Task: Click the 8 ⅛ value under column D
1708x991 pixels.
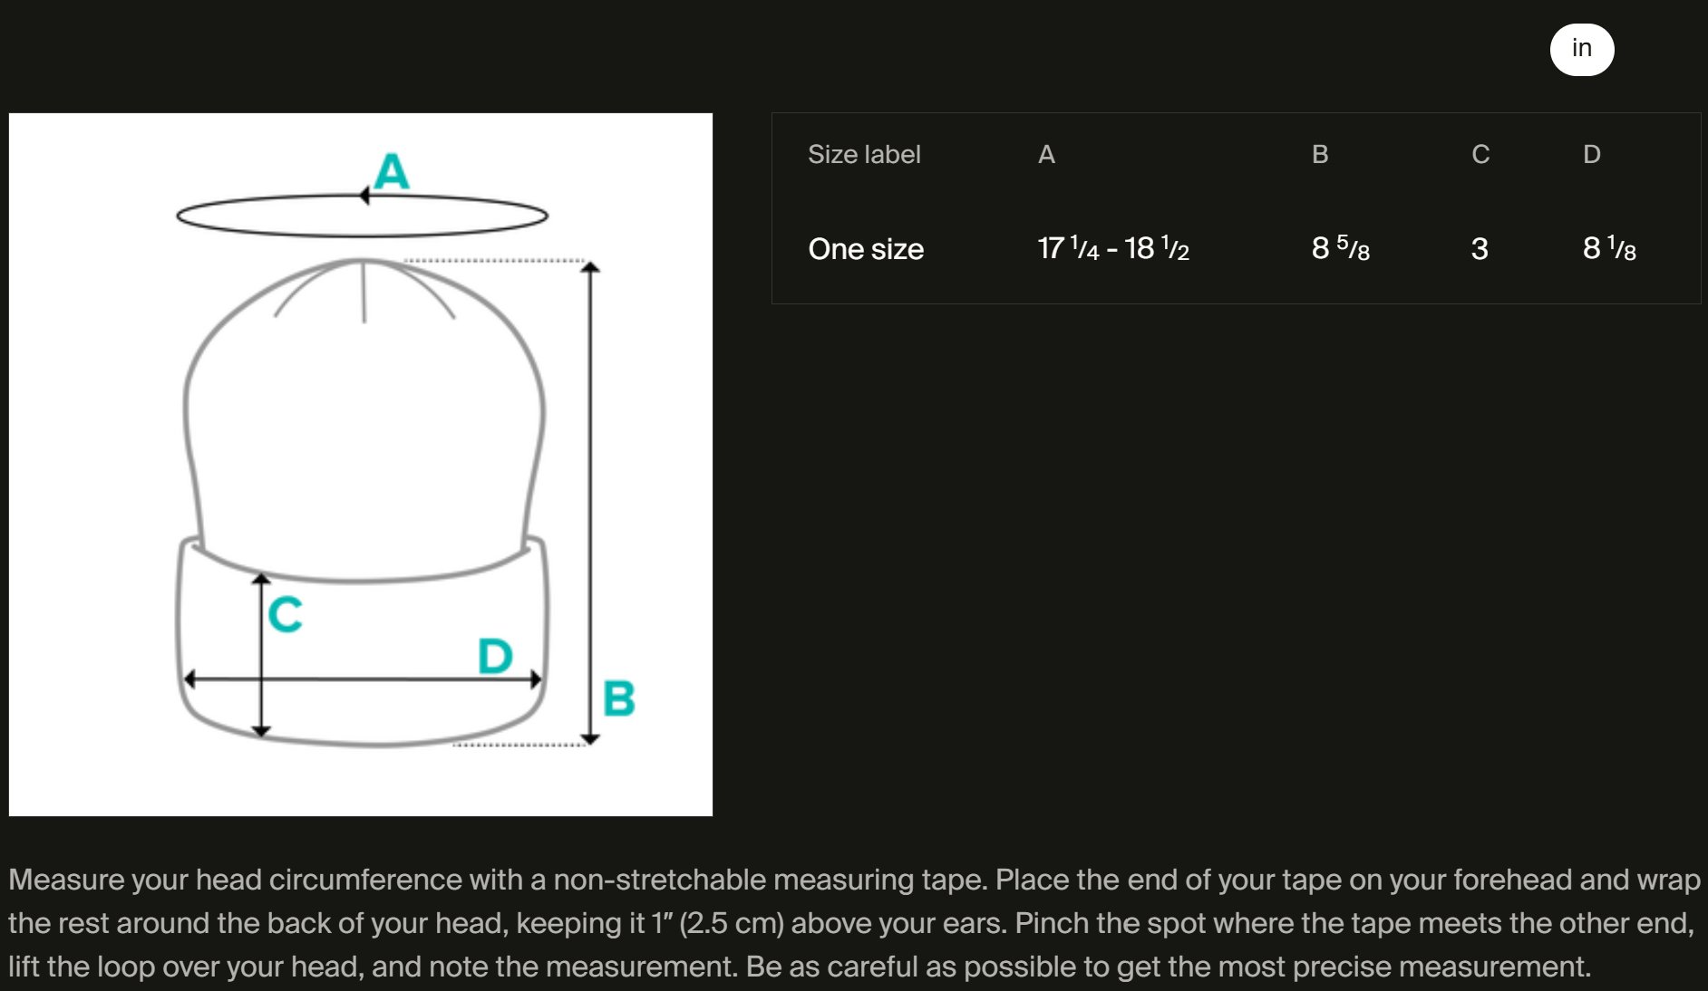Action: [1609, 248]
